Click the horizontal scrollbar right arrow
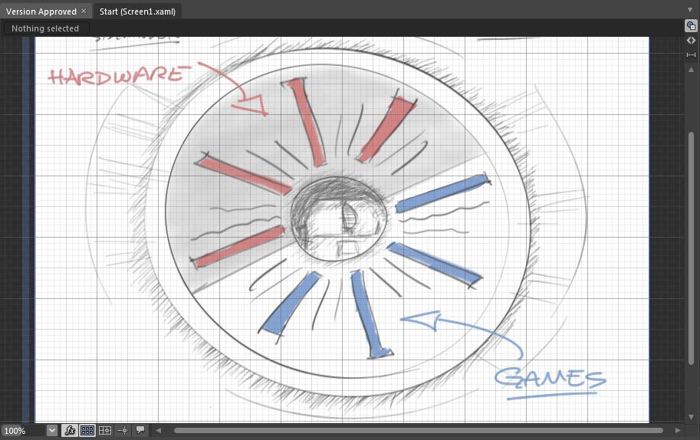 pos(678,431)
